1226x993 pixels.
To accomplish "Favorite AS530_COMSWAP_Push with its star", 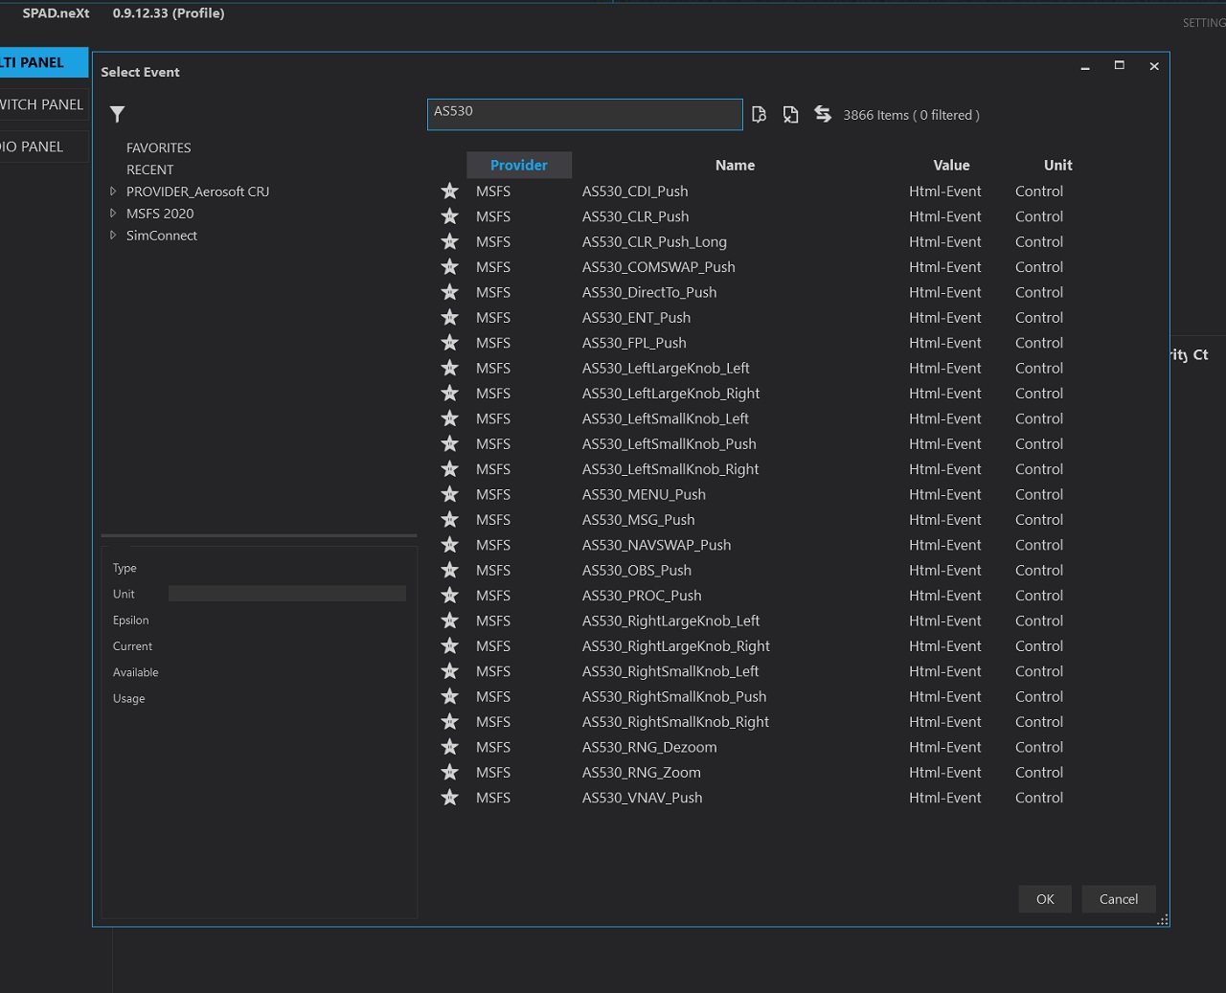I will 449,267.
